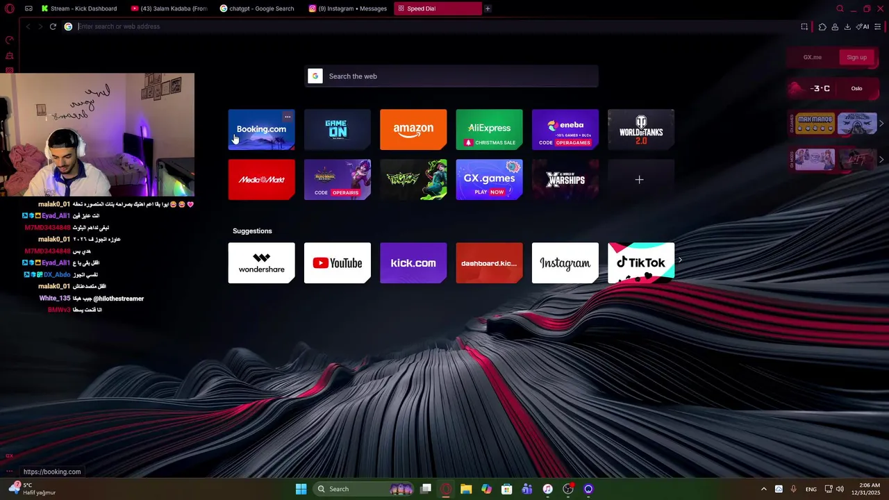Open the Oslo weather widget
889x500 pixels.
point(832,88)
